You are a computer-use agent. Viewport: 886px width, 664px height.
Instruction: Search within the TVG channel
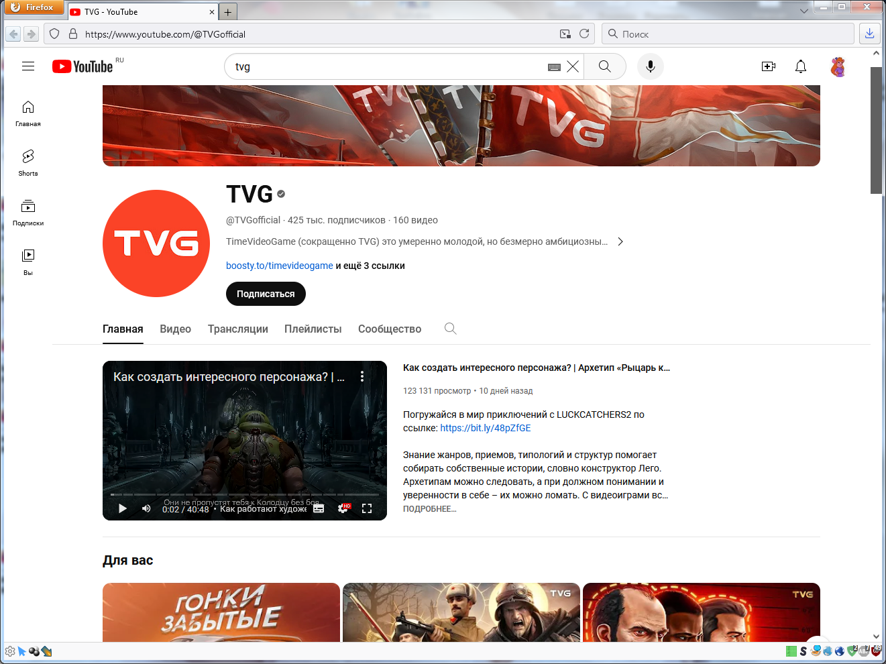tap(451, 329)
